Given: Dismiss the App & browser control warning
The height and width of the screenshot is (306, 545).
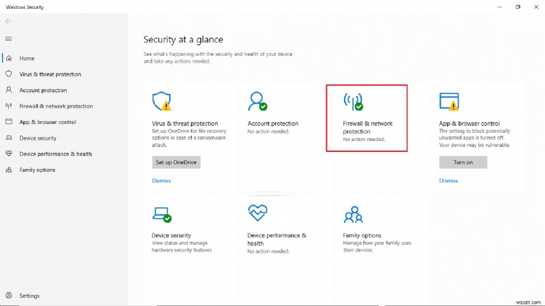Looking at the screenshot, I should pyautogui.click(x=448, y=181).
